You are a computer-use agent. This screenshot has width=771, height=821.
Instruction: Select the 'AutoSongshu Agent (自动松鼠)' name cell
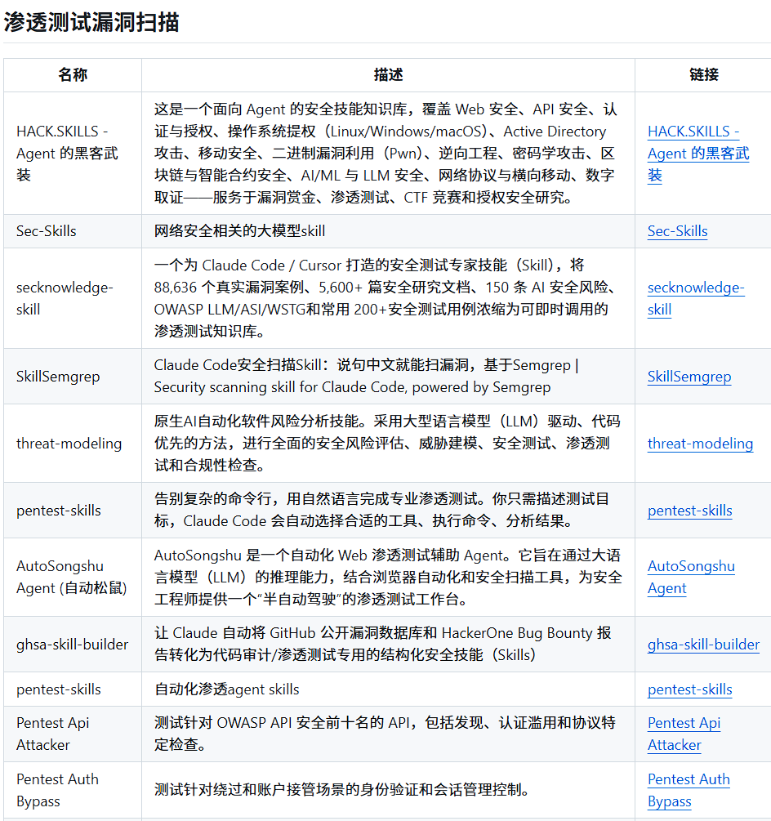pyautogui.click(x=72, y=577)
